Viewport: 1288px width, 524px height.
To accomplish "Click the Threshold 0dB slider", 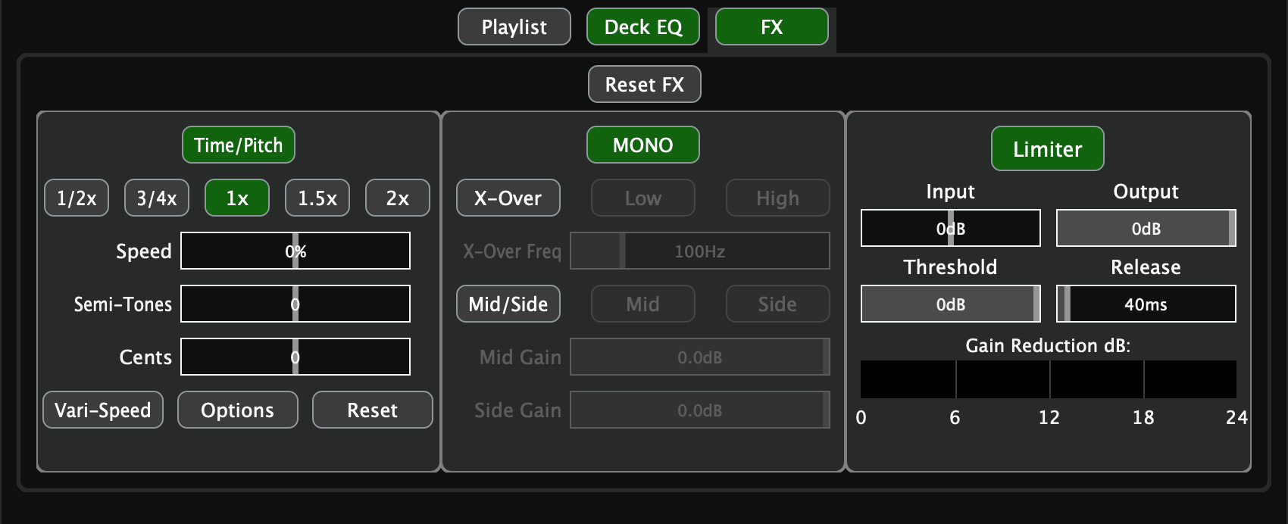I will tap(951, 304).
